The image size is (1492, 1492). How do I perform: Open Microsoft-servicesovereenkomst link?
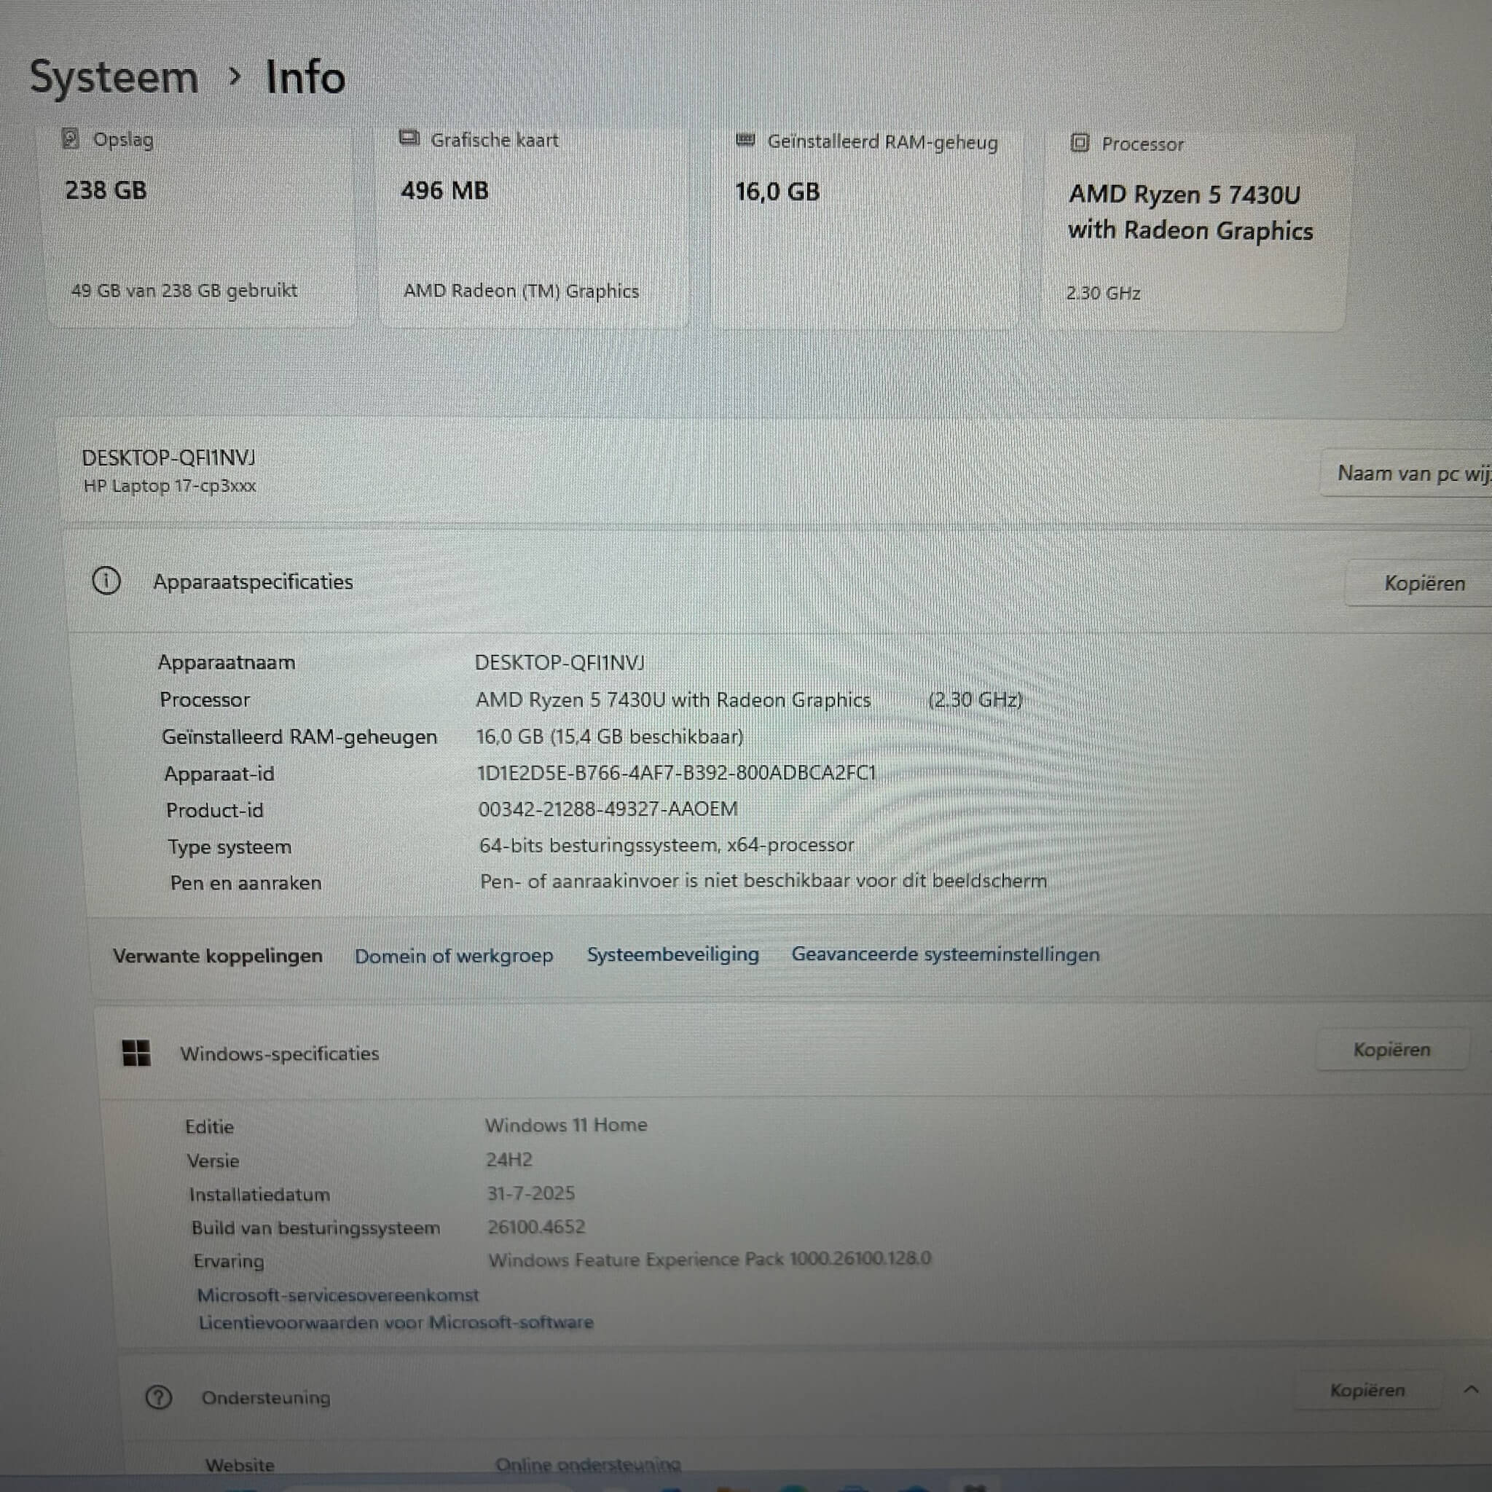337,1295
